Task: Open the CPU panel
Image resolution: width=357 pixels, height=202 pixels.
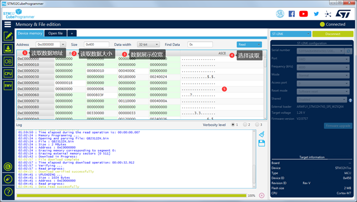Action: 8,73
